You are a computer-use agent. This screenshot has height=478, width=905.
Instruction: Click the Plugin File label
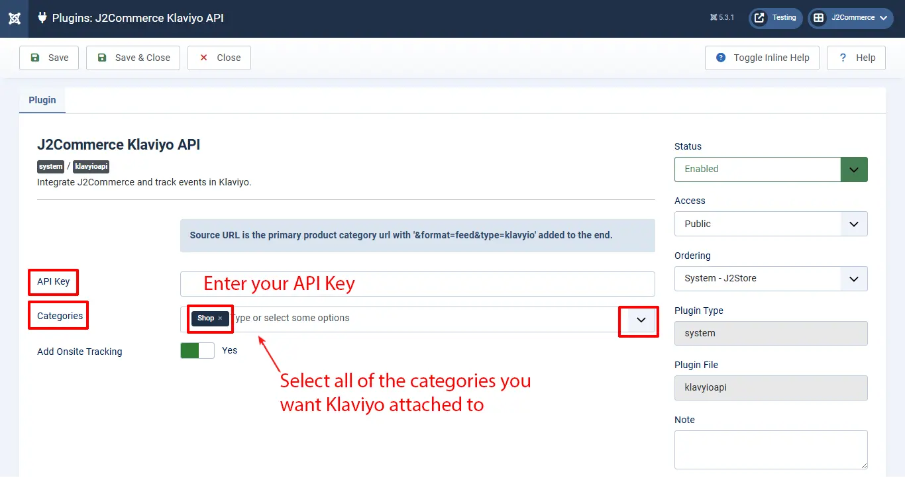click(x=696, y=365)
